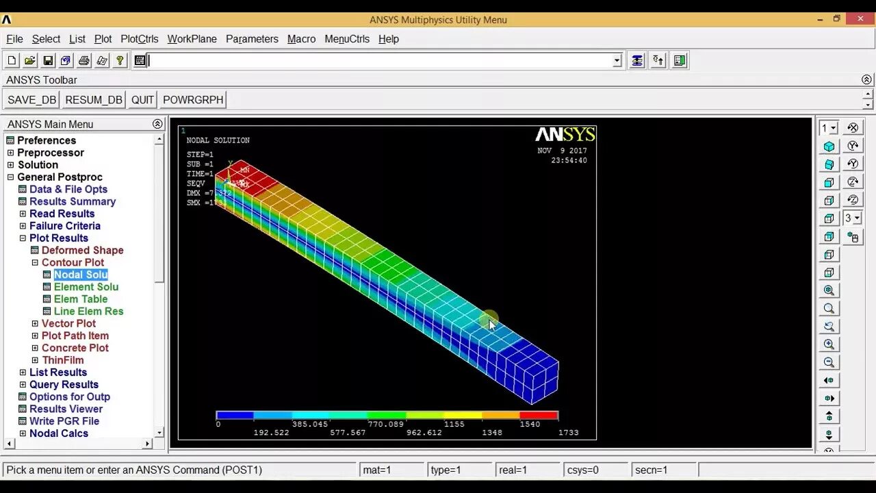The width and height of the screenshot is (876, 493).
Task: Click the ANSYS command input field
Action: (380, 61)
